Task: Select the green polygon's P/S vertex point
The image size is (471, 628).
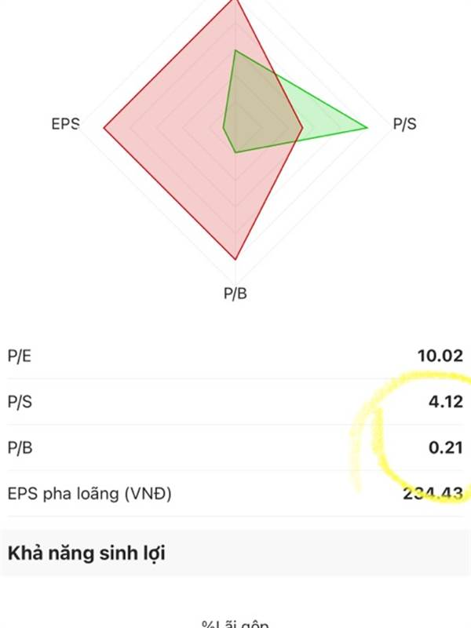Action: tap(367, 128)
